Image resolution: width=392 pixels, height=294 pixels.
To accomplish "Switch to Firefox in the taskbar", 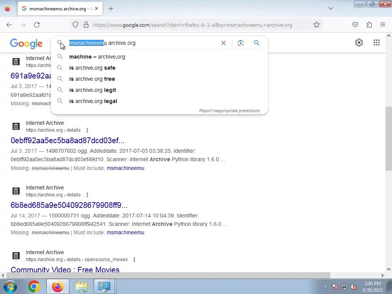I will [x=57, y=286].
